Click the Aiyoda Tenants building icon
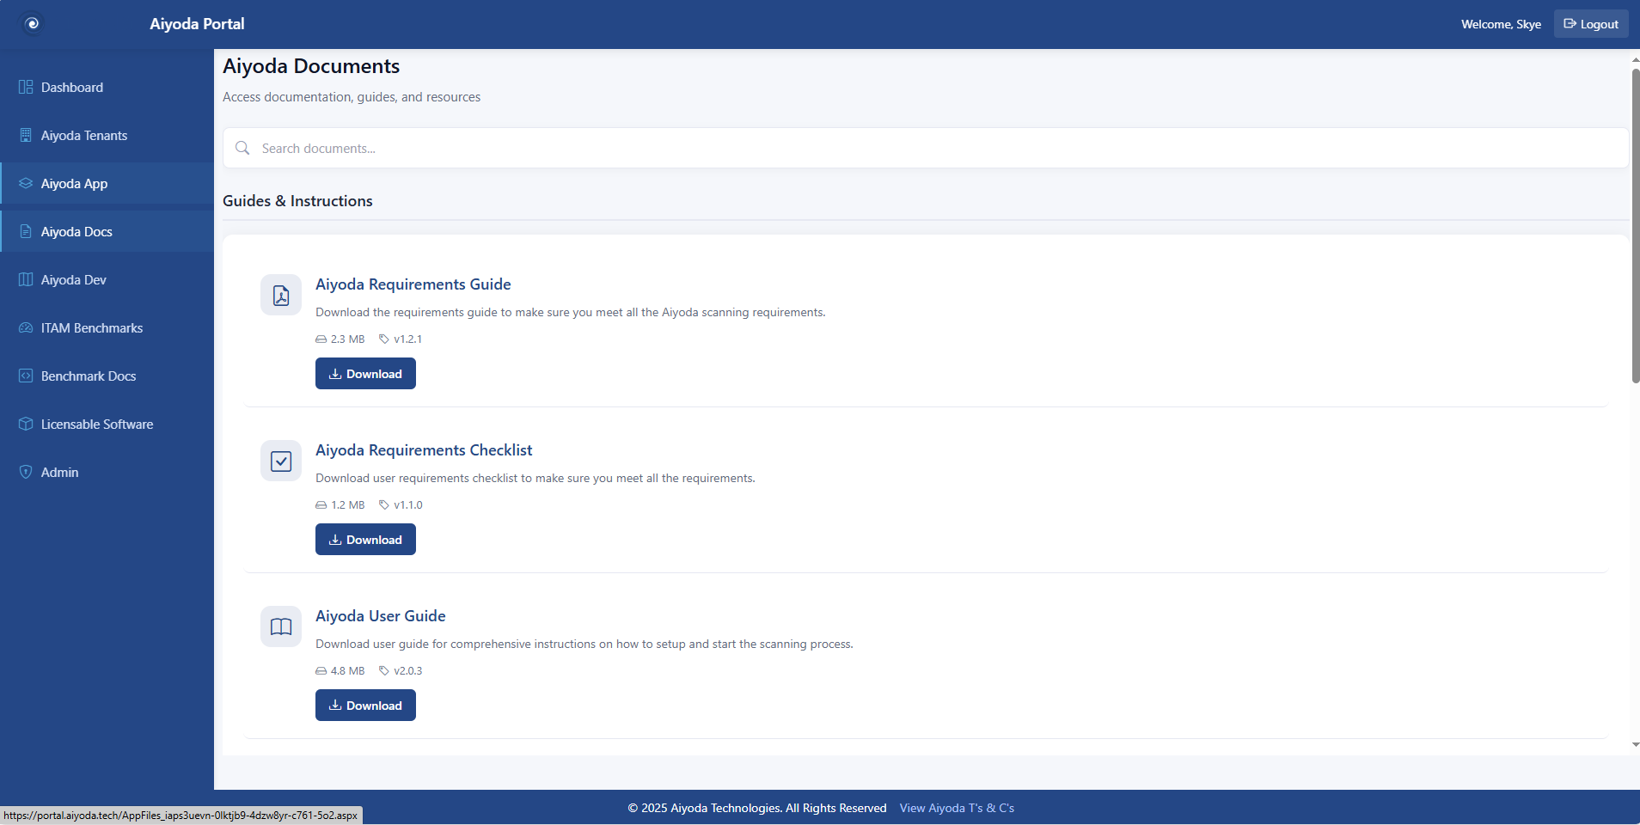This screenshot has height=825, width=1640. pos(24,135)
